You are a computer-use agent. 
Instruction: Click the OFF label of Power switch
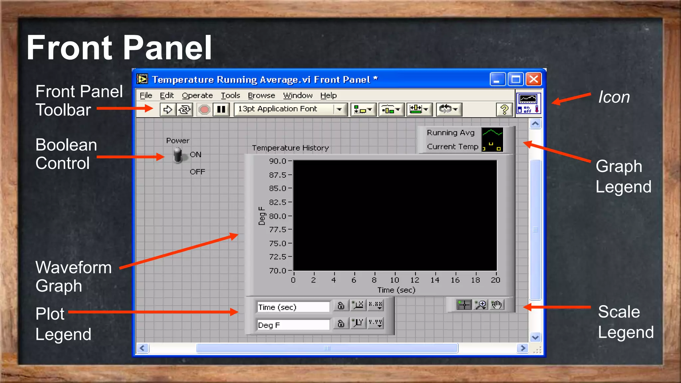point(198,172)
